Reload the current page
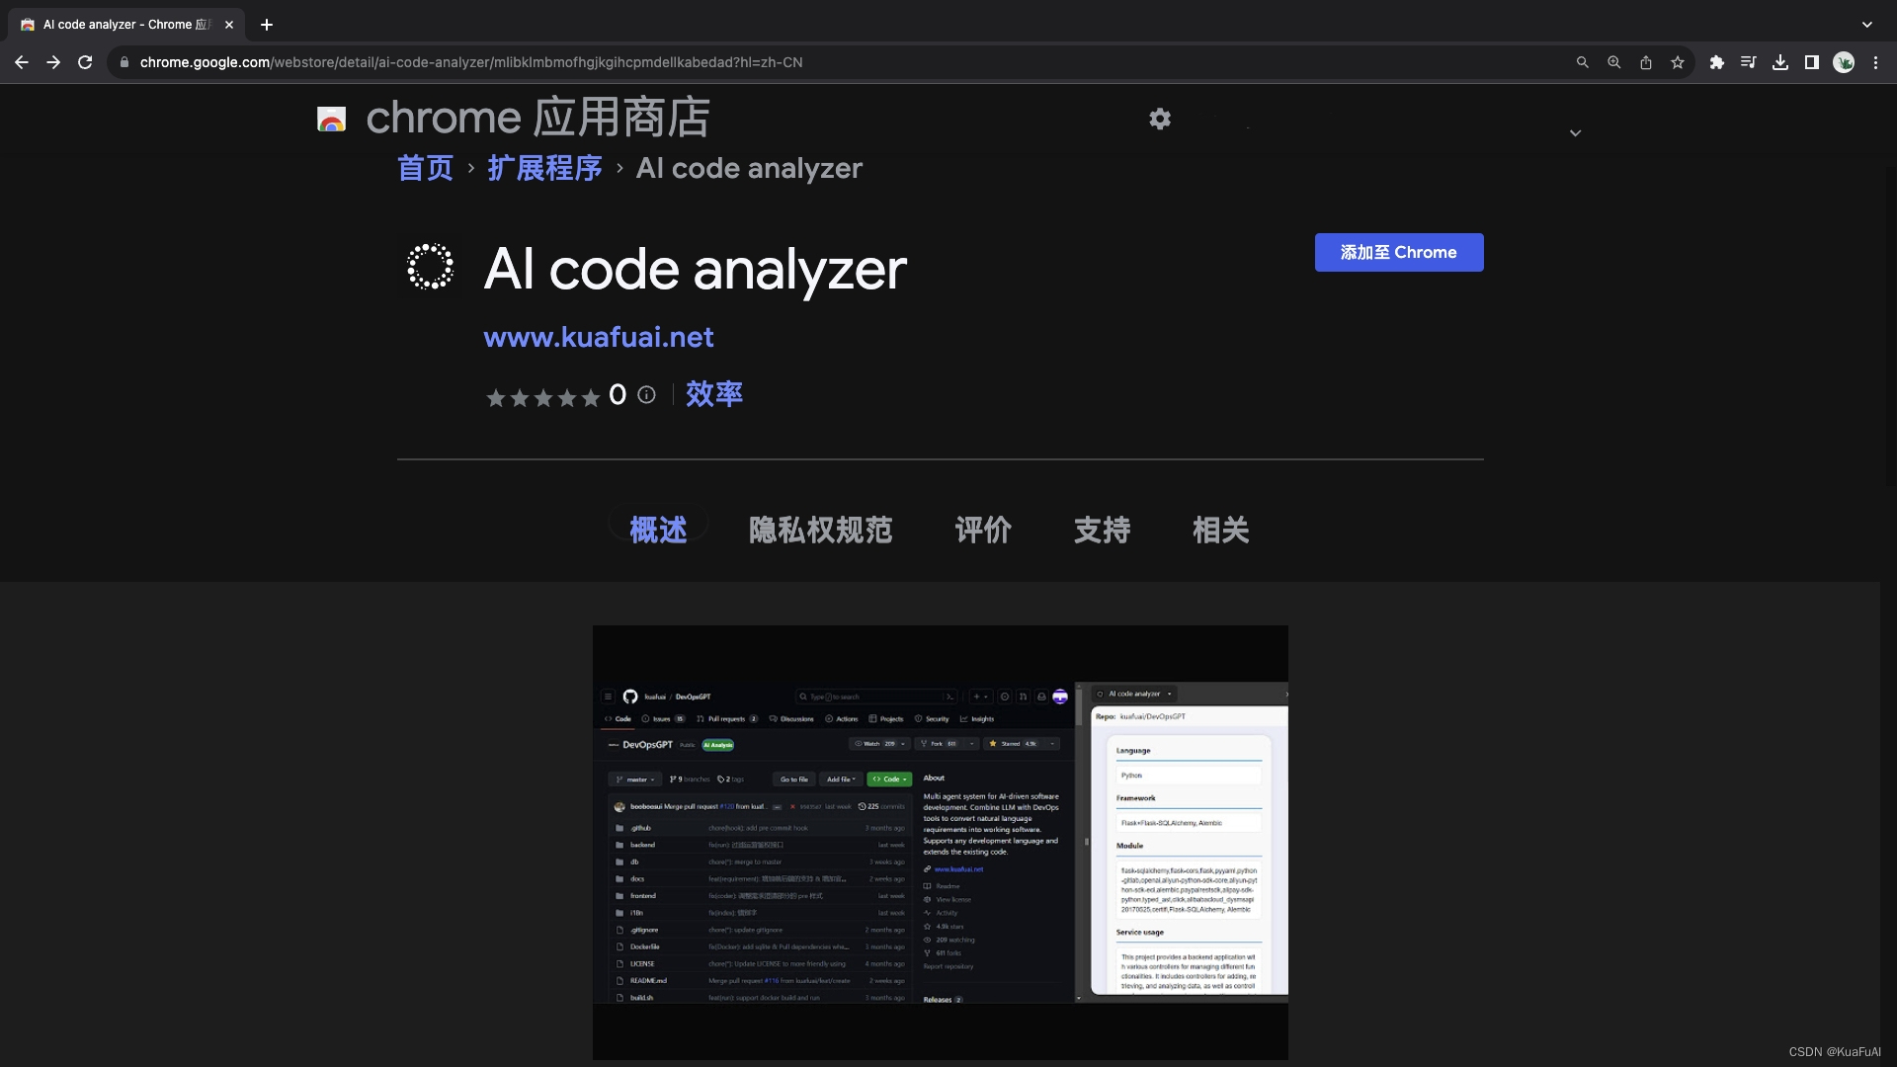The image size is (1897, 1067). (x=85, y=62)
